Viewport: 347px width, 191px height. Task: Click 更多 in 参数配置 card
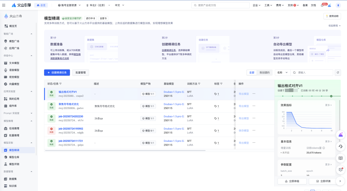click(328, 165)
